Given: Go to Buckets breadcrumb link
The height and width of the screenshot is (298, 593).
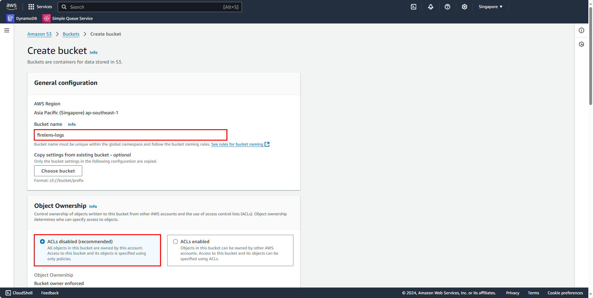Looking at the screenshot, I should tap(71, 34).
